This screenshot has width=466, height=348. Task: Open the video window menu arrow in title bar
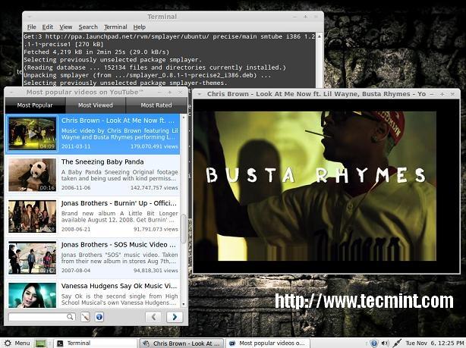point(200,94)
